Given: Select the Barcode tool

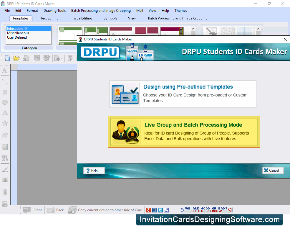Looking at the screenshot, I should point(5,180).
